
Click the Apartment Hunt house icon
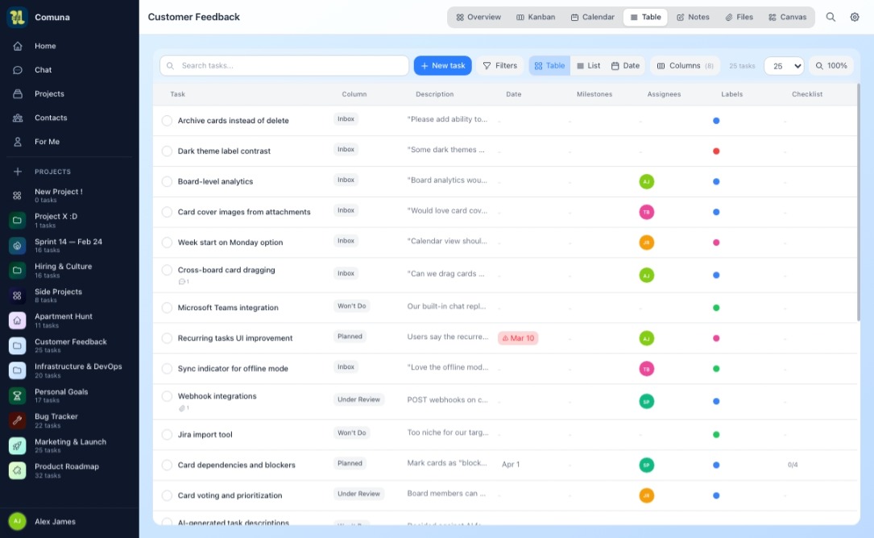(x=17, y=321)
